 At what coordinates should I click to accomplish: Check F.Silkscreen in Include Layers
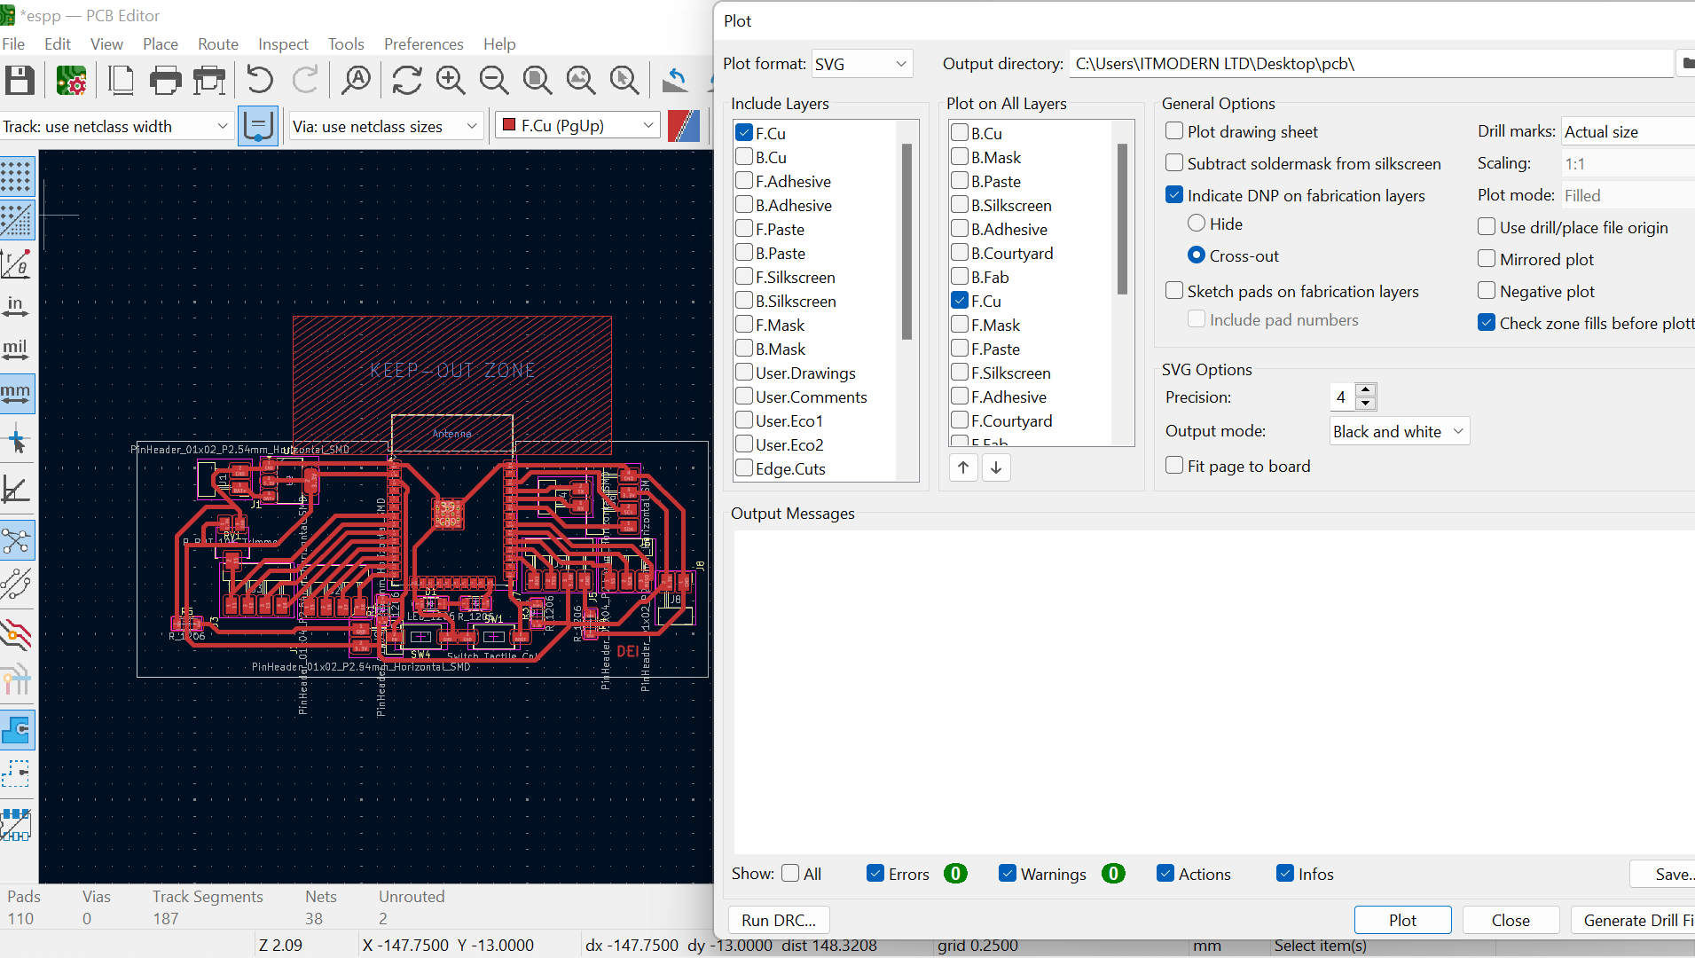pyautogui.click(x=744, y=277)
